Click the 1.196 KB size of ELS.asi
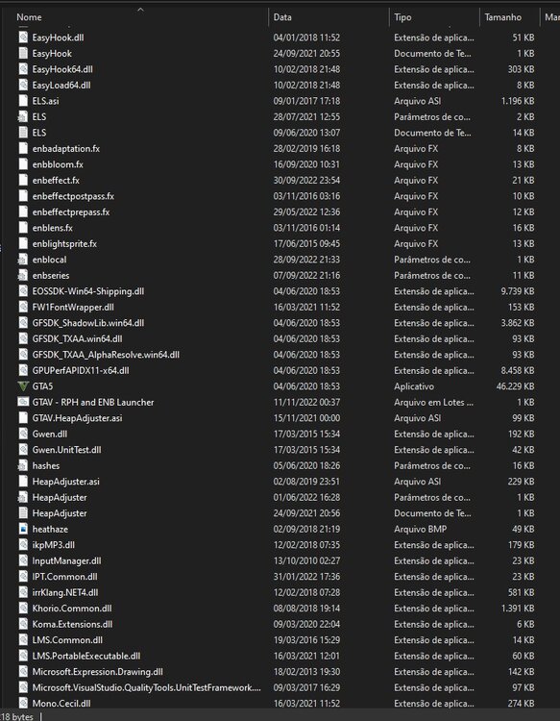This screenshot has height=721, width=560. tap(518, 101)
